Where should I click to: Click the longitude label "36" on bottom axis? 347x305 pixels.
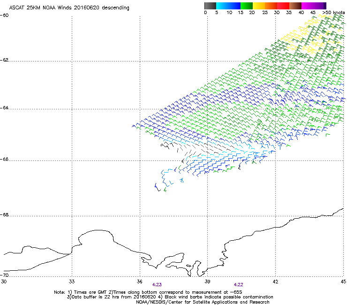pyautogui.click(x=139, y=282)
